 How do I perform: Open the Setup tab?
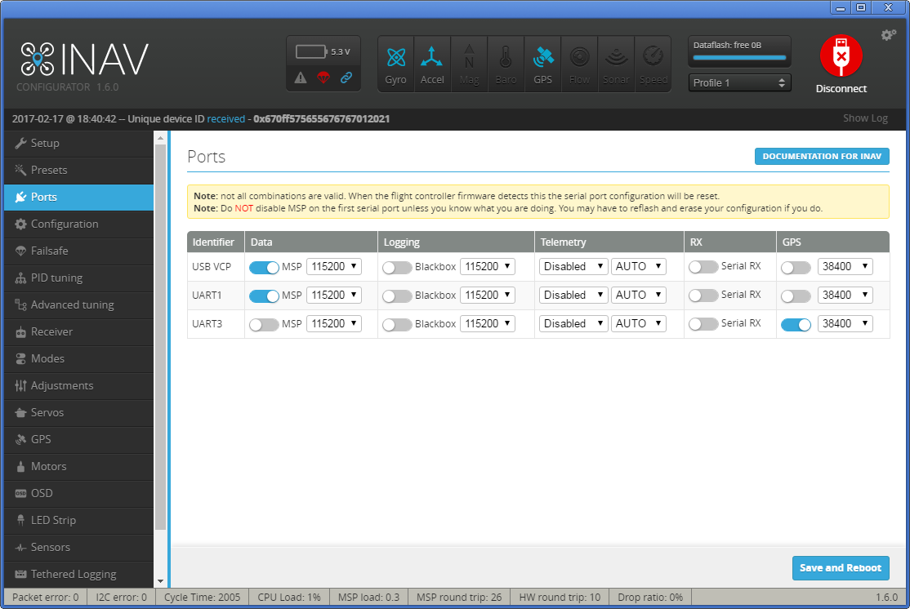(x=79, y=143)
